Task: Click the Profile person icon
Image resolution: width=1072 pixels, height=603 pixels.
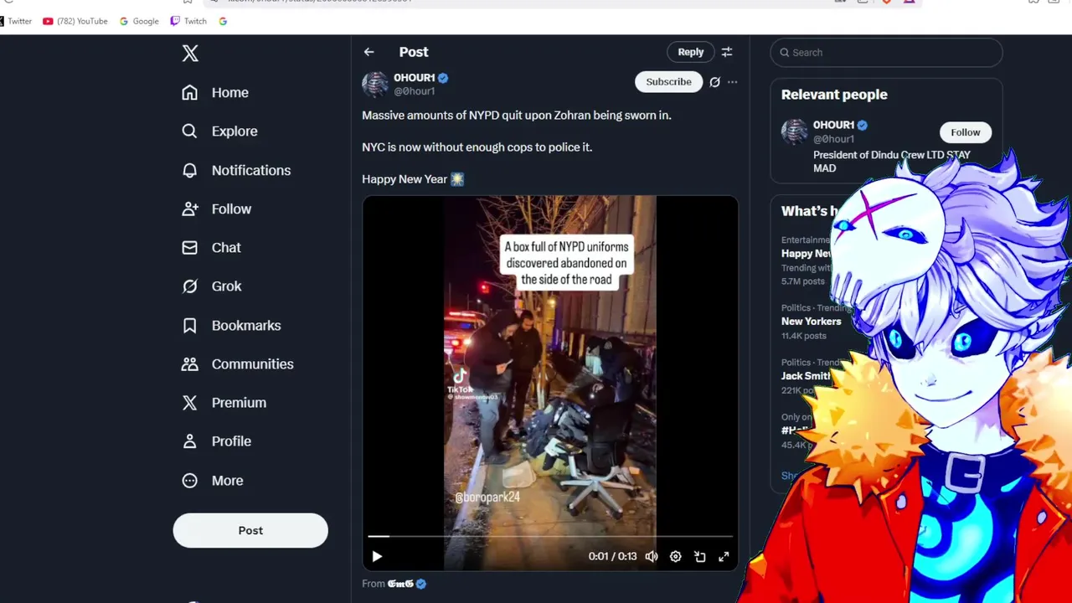Action: 190,441
